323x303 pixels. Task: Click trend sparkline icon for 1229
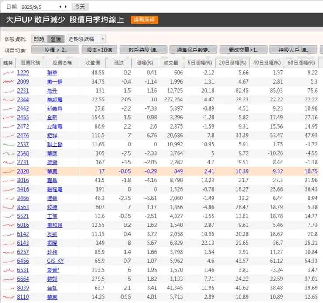[8, 73]
